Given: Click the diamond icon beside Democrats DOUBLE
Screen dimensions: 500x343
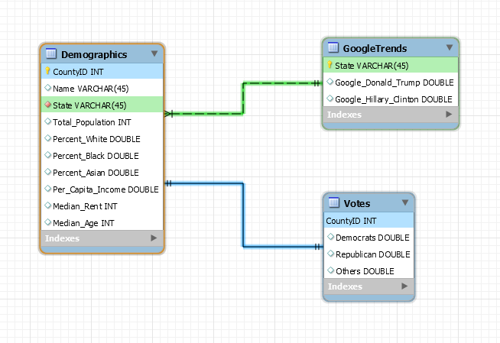Looking at the screenshot, I should click(331, 237).
